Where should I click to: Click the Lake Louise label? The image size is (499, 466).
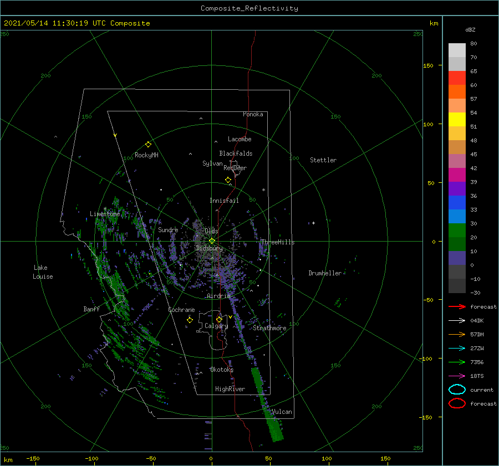[43, 272]
